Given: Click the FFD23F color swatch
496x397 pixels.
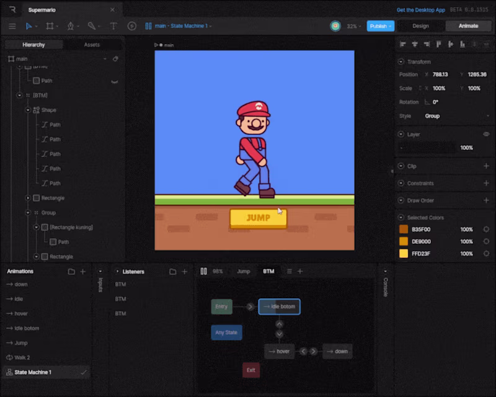Looking at the screenshot, I should 404,254.
